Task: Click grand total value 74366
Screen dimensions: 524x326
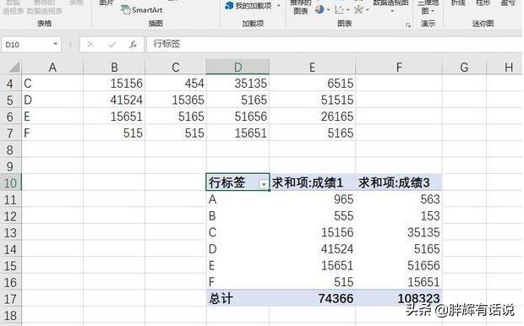Action: click(x=313, y=298)
